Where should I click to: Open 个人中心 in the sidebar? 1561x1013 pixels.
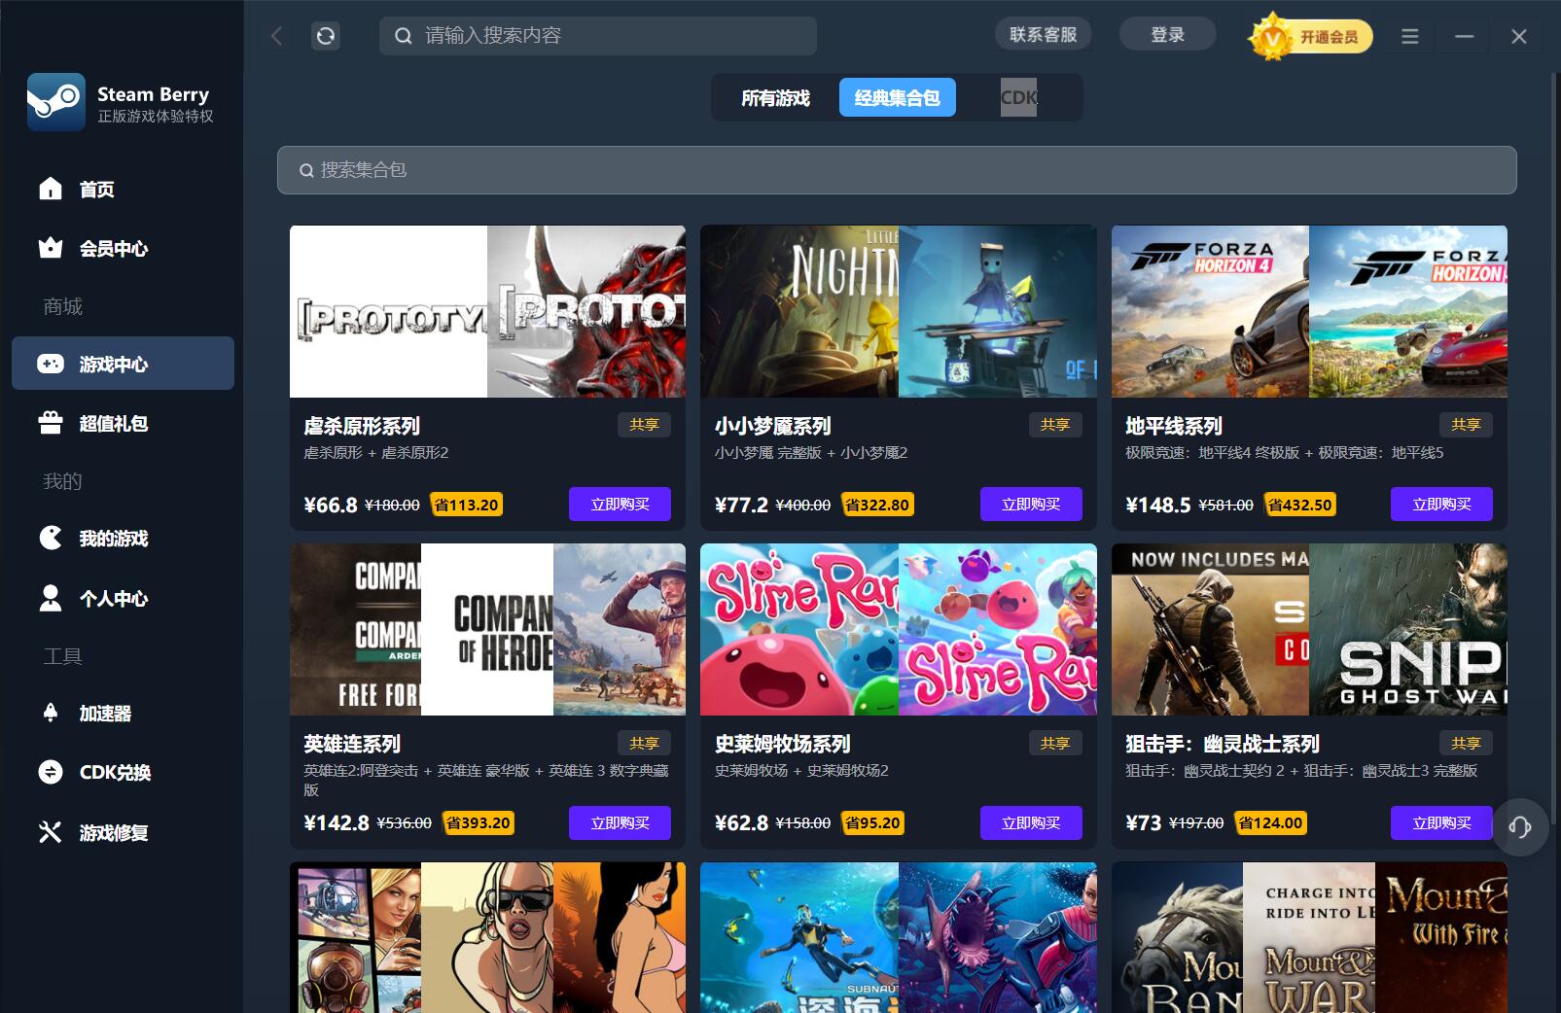coord(123,598)
